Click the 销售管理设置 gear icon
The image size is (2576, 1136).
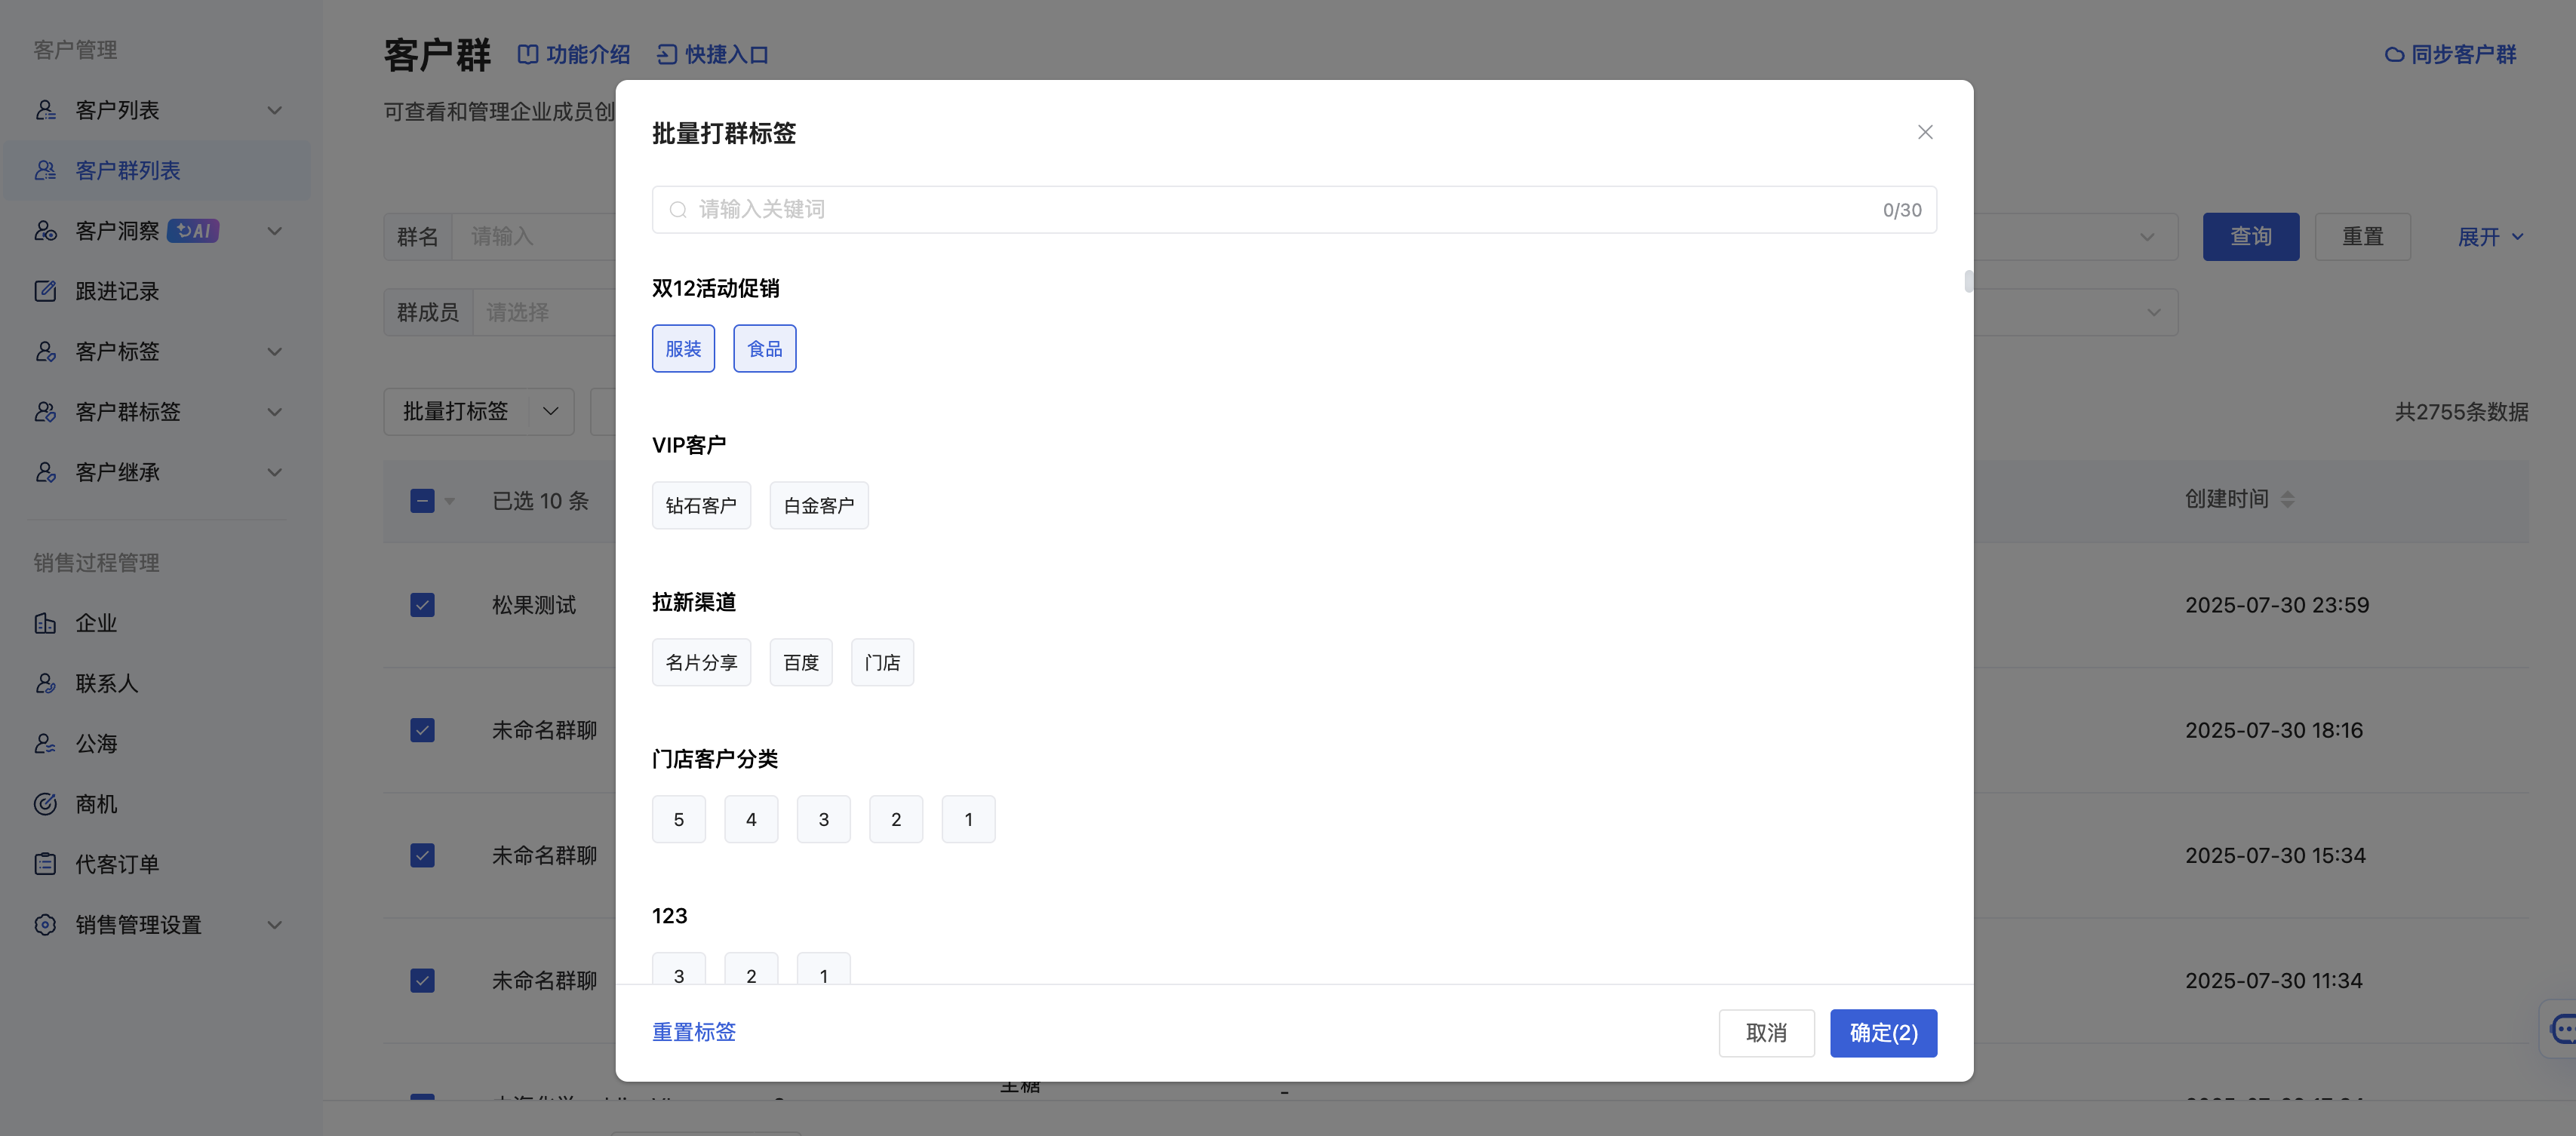coord(45,925)
